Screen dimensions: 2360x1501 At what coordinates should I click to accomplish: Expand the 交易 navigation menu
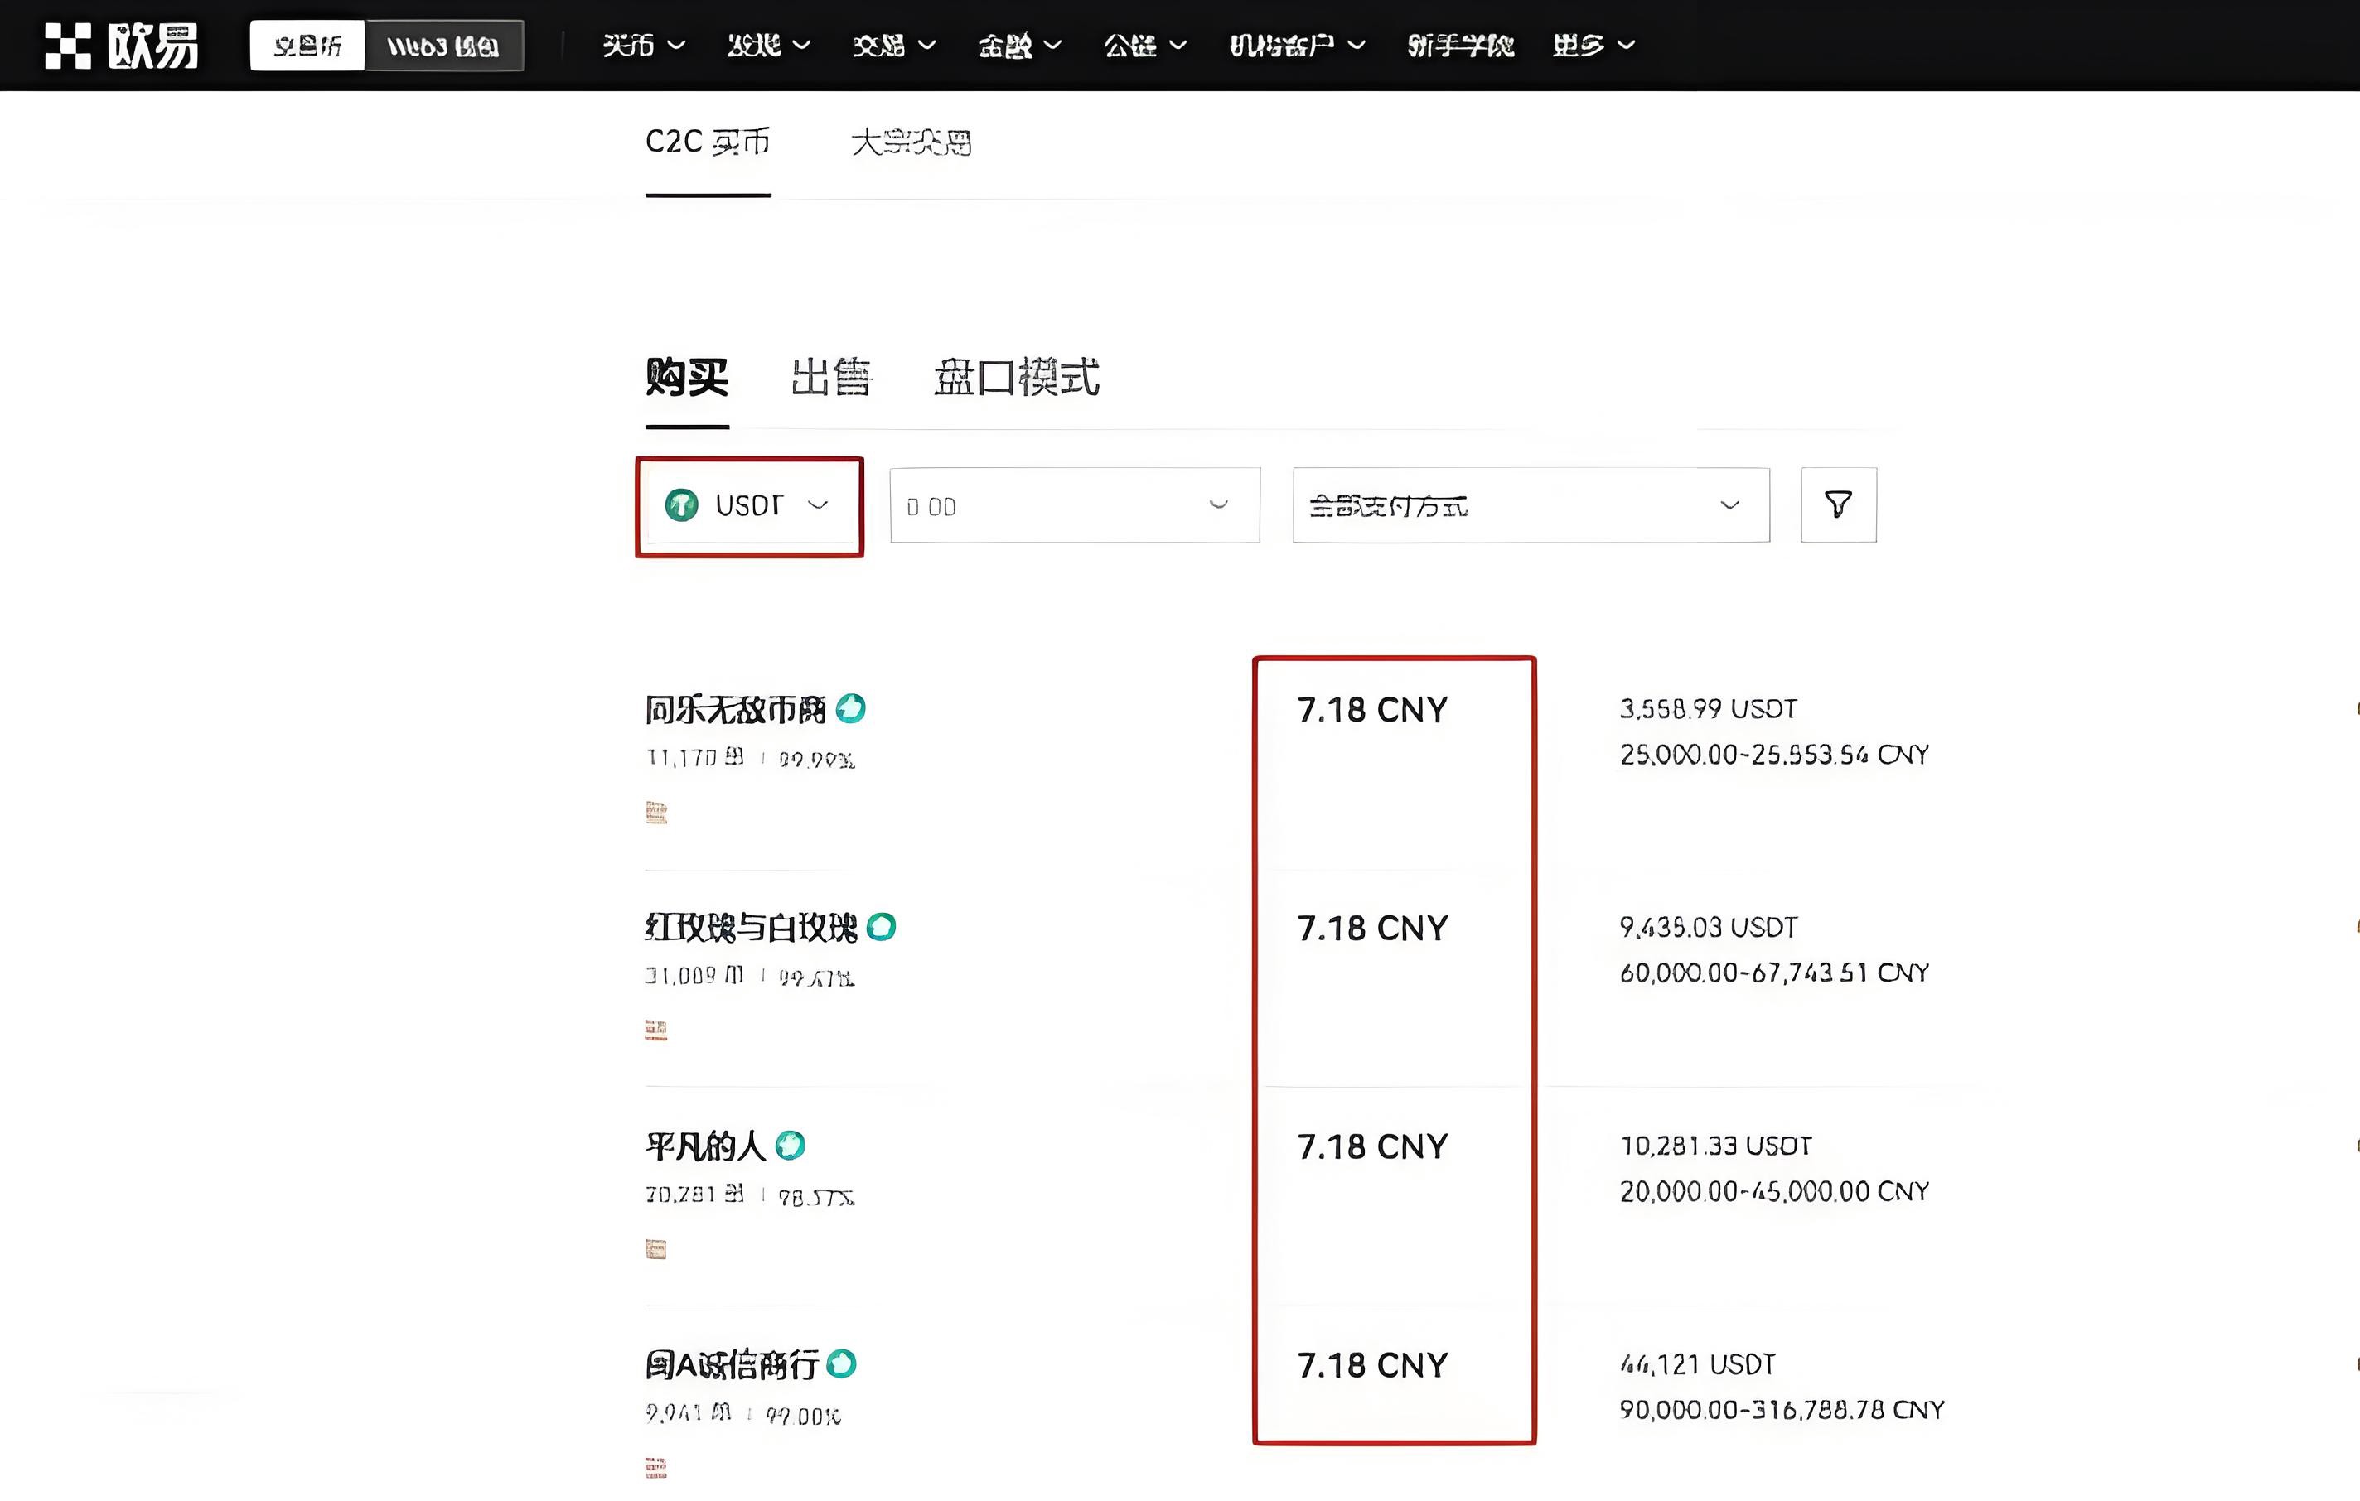point(894,45)
